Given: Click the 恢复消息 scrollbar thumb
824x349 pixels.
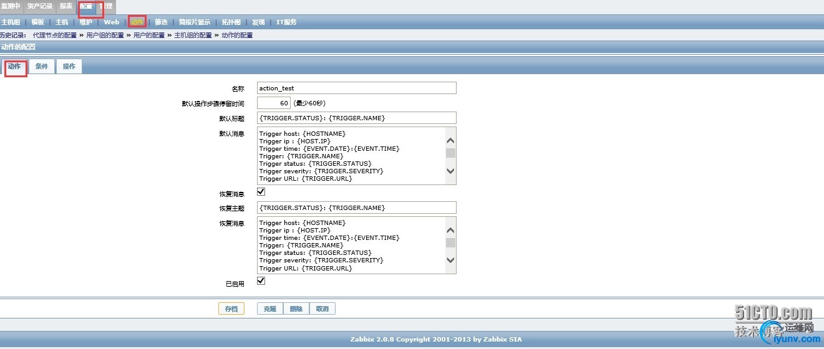Looking at the screenshot, I should point(450,242).
